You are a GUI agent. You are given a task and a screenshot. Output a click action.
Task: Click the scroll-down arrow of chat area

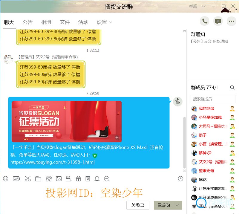pos(184,170)
